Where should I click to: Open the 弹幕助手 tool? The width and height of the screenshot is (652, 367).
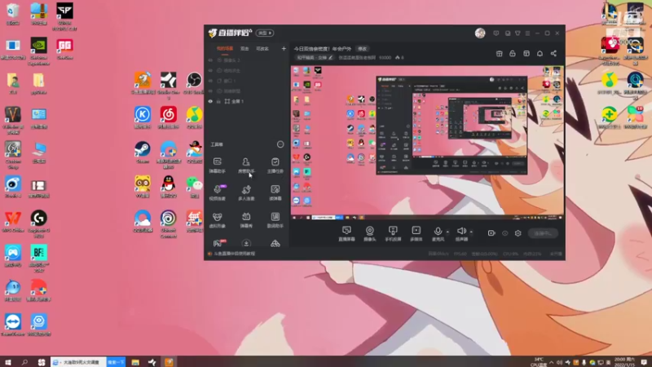tap(217, 165)
